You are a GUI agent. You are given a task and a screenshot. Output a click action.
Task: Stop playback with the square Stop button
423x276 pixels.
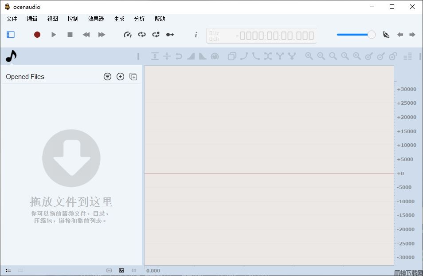point(70,35)
